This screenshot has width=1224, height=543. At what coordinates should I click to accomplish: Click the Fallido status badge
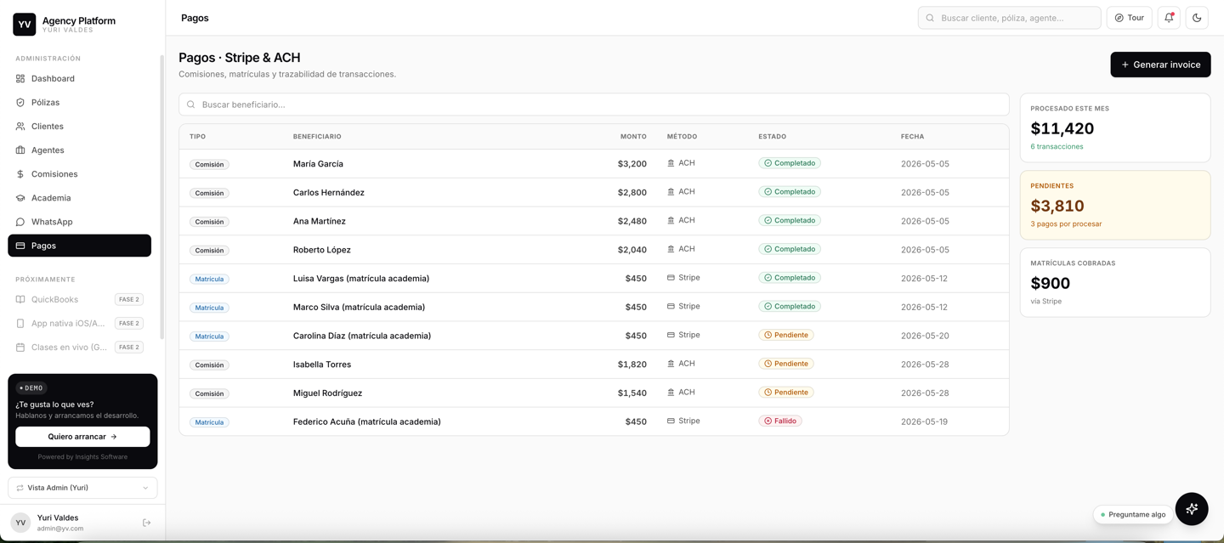pyautogui.click(x=780, y=421)
